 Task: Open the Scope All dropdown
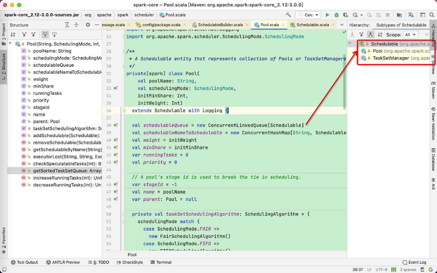pyautogui.click(x=410, y=35)
